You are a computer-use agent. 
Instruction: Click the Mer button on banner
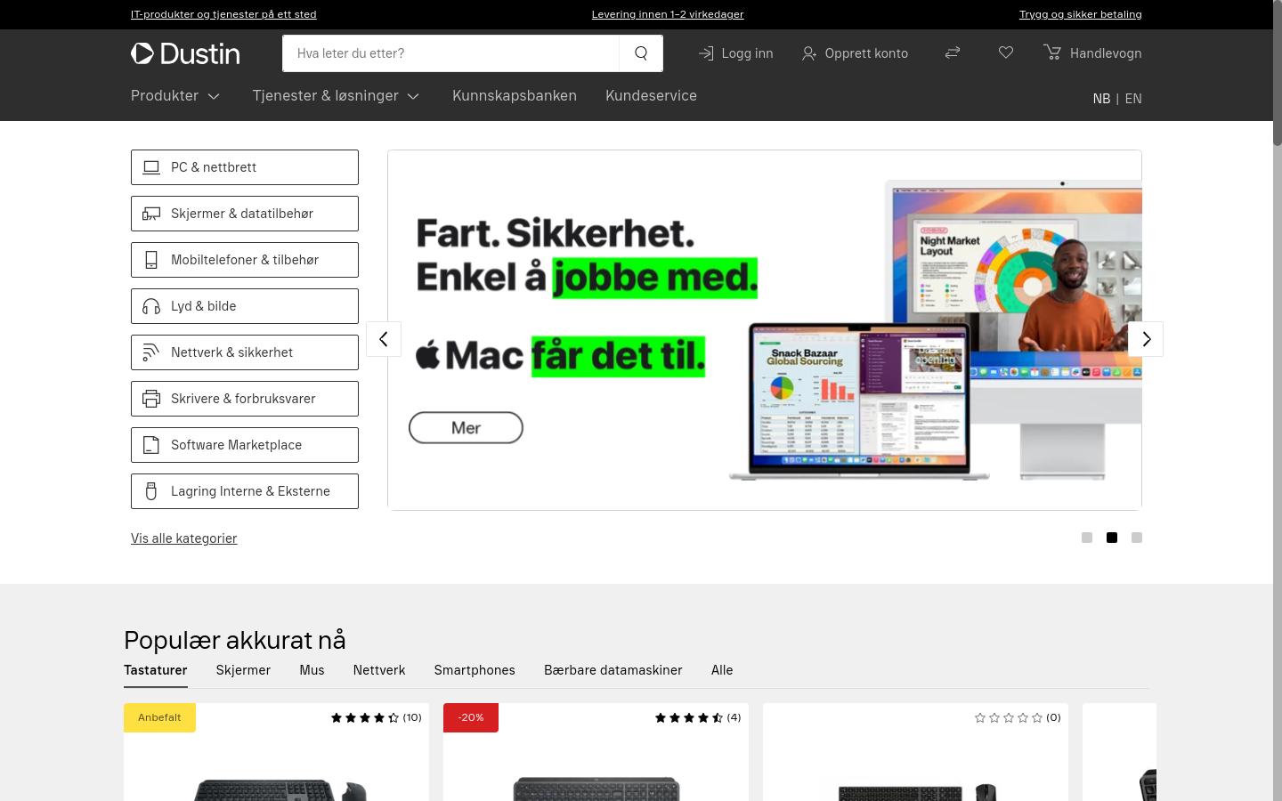(466, 428)
